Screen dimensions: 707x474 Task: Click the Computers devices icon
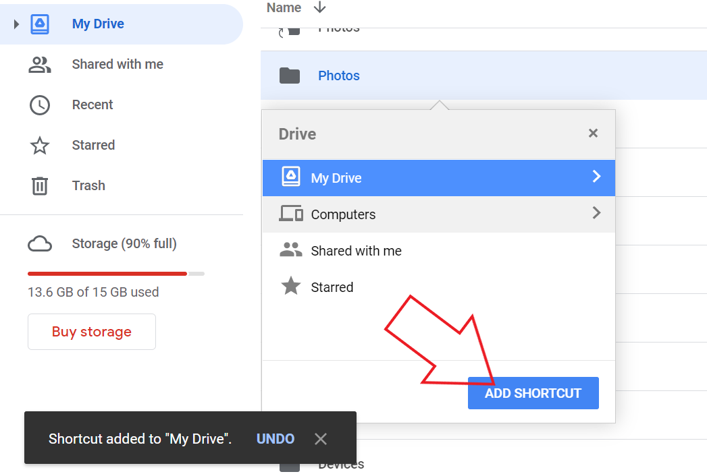click(291, 213)
